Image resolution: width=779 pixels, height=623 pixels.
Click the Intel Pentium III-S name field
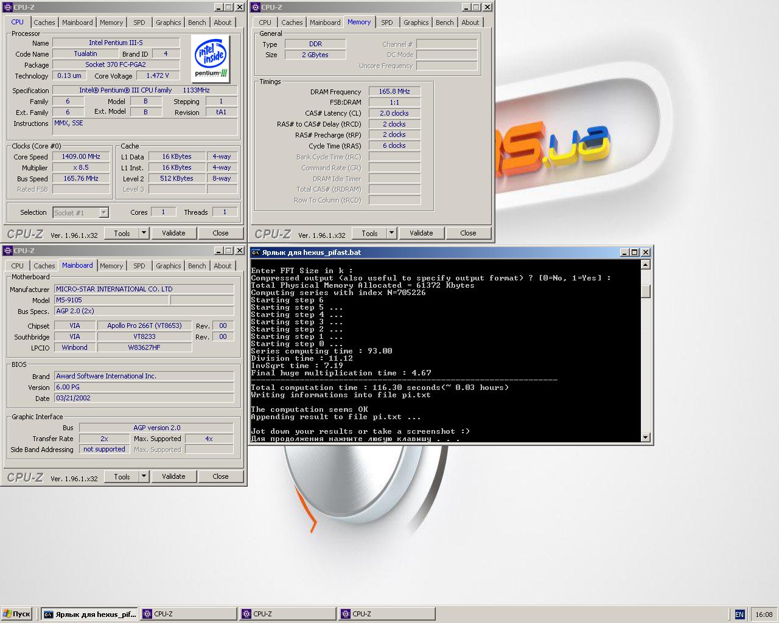tap(116, 43)
